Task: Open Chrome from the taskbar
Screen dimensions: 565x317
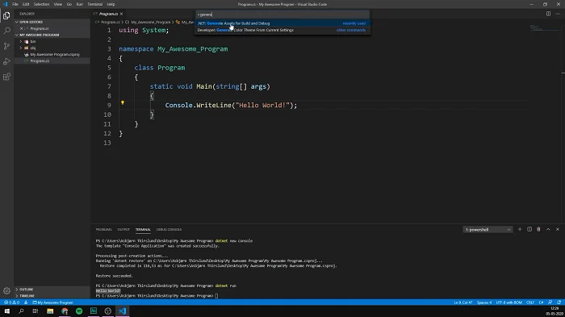Action: tap(65, 311)
